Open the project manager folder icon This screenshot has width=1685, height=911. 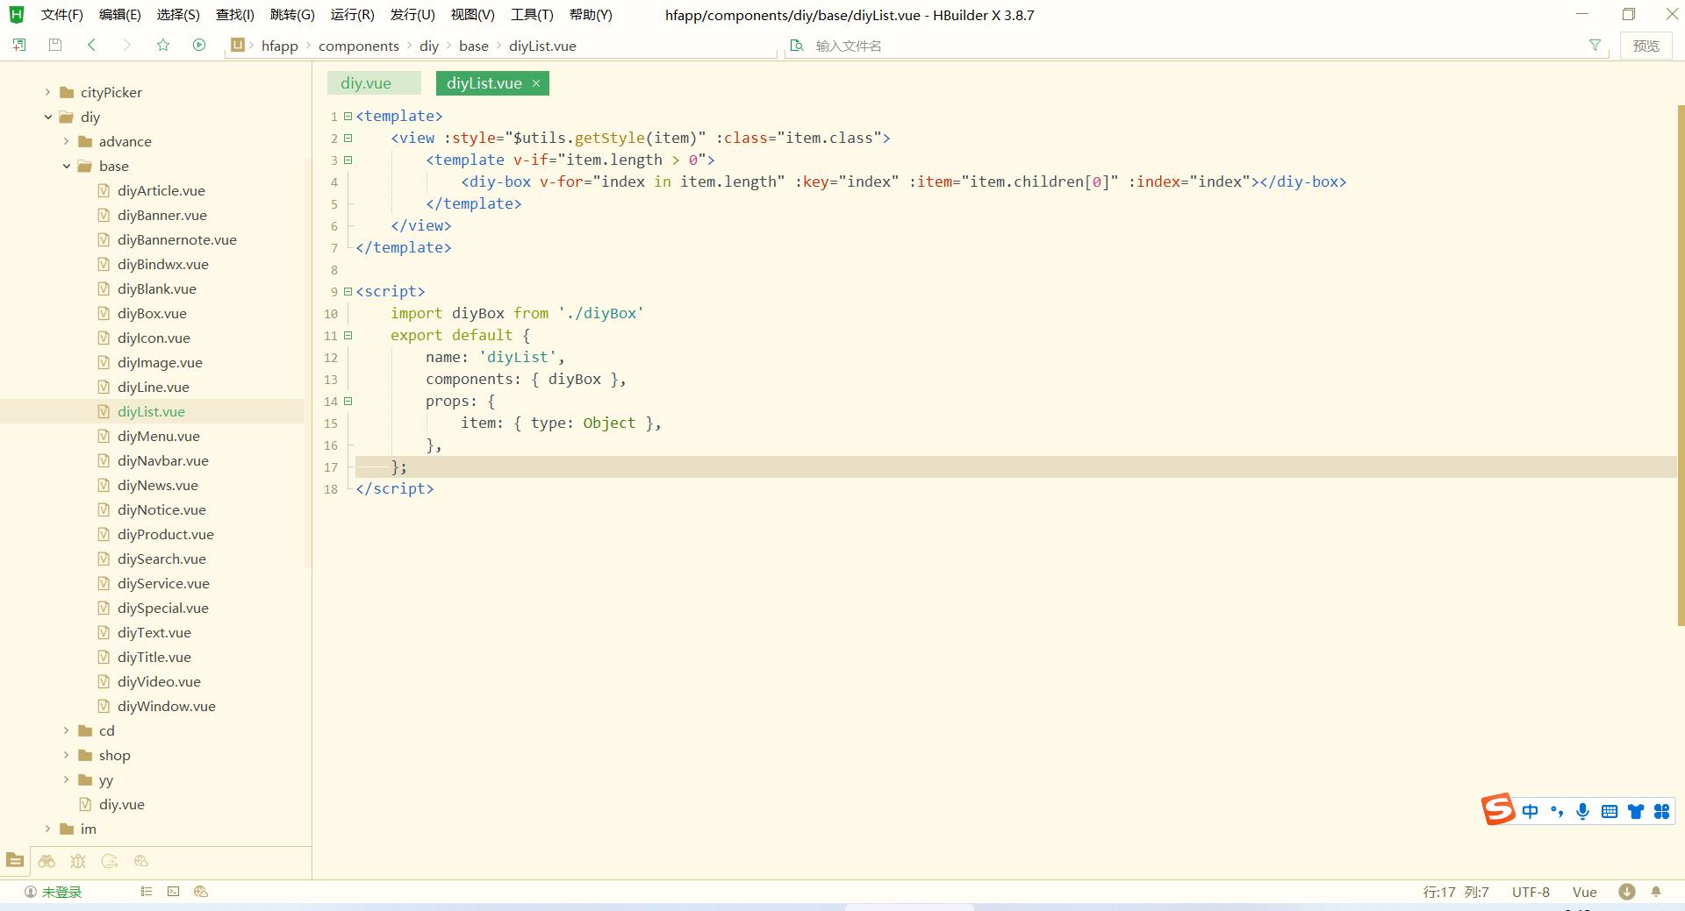coord(15,861)
